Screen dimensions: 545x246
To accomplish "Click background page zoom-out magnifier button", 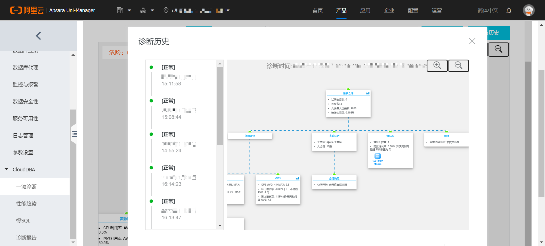I will 498,49.
